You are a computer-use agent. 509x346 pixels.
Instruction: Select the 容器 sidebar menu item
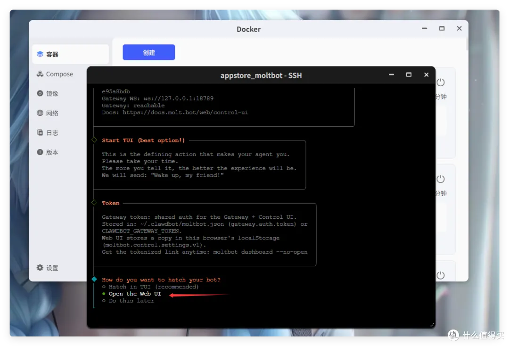click(x=70, y=54)
